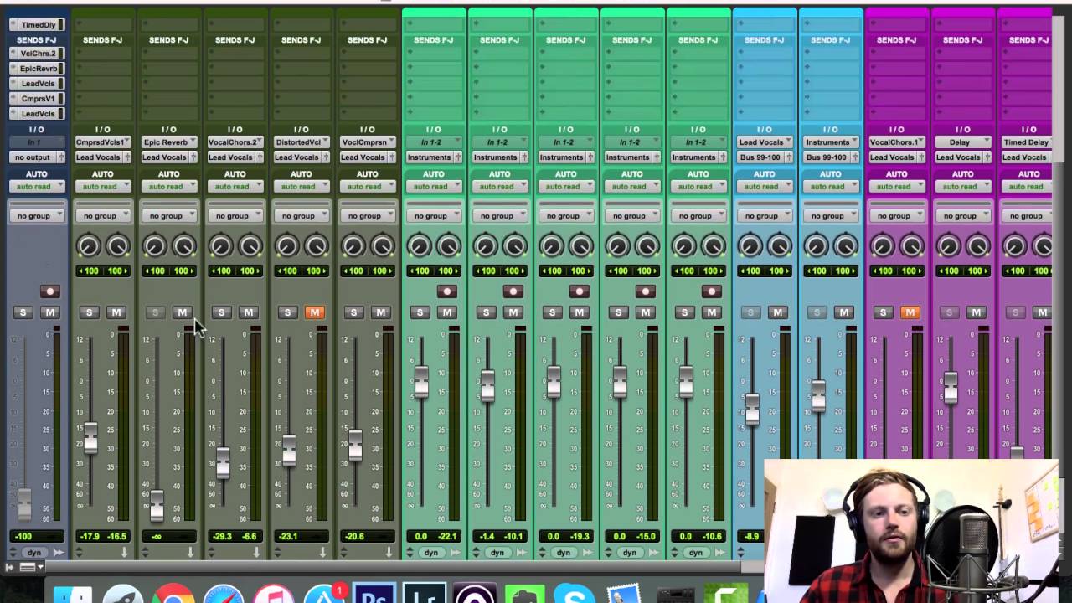Mute the Delay track
1072x603 pixels.
pos(976,312)
